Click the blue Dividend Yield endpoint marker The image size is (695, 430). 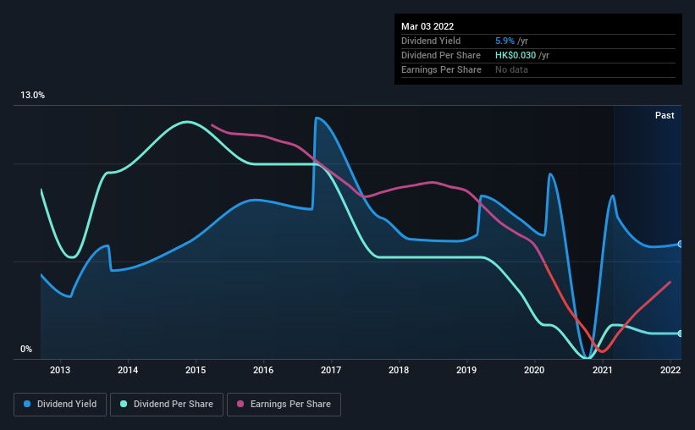pos(680,245)
